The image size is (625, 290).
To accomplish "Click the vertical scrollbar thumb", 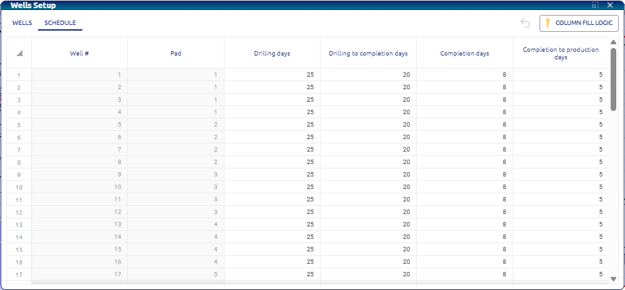I will (x=613, y=78).
